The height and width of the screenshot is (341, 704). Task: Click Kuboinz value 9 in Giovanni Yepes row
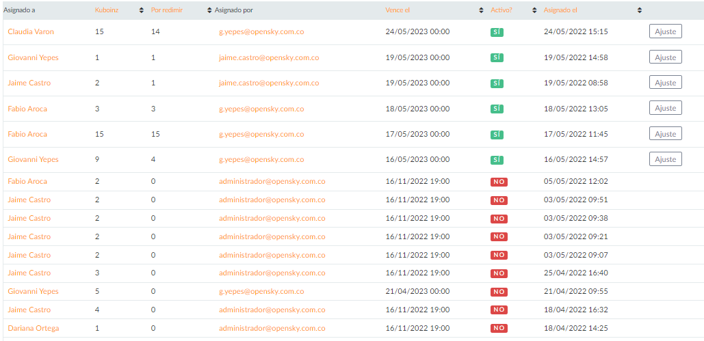[97, 160]
